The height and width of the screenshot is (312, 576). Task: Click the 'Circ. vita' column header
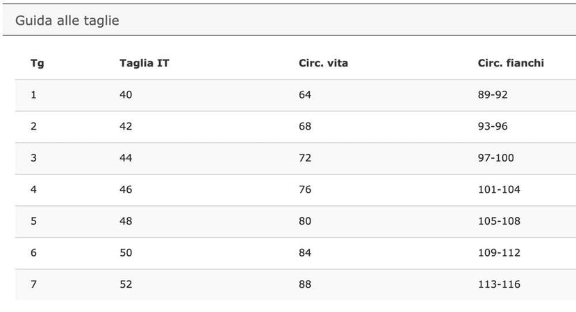pos(323,63)
